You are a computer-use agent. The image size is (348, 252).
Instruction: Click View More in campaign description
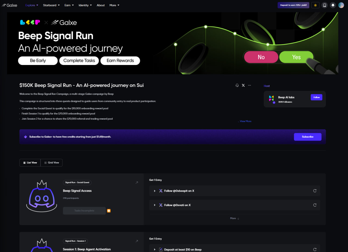(245, 121)
